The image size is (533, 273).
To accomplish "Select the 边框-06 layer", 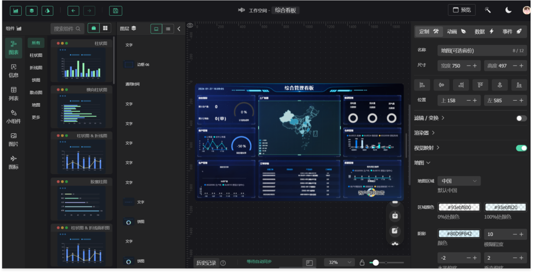I will point(152,64).
